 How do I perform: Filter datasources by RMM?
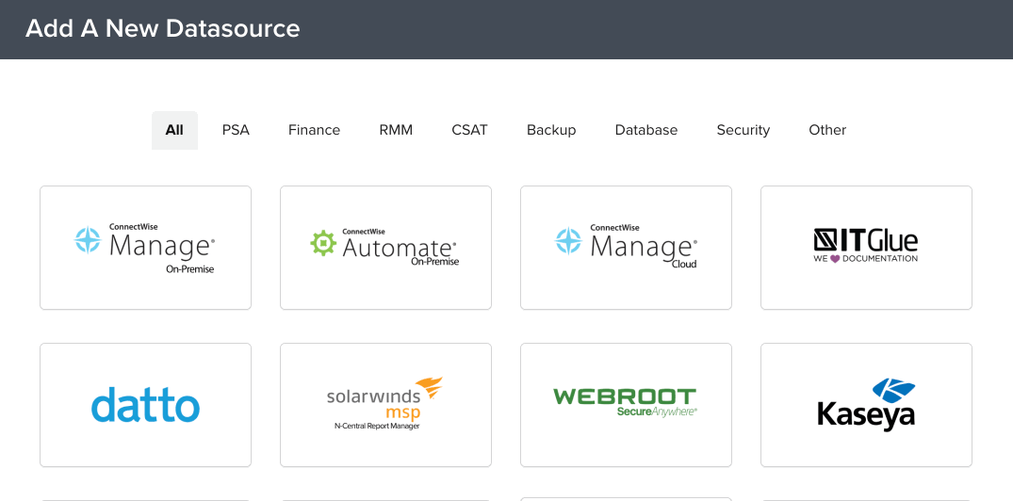pyautogui.click(x=396, y=130)
